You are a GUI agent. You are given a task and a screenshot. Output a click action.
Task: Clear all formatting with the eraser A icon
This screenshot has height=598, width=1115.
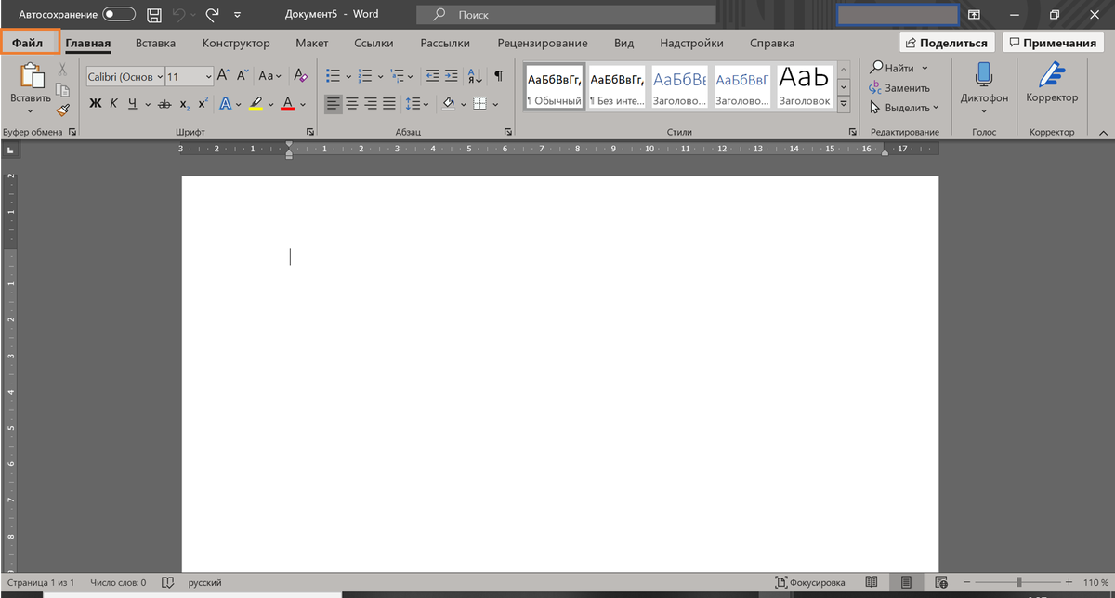pyautogui.click(x=300, y=76)
